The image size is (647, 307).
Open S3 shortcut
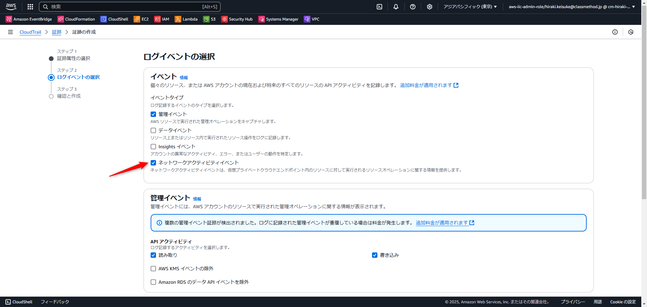point(209,19)
